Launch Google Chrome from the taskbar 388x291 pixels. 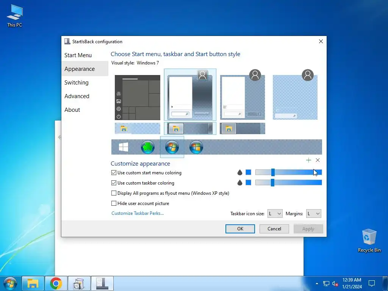[56, 283]
